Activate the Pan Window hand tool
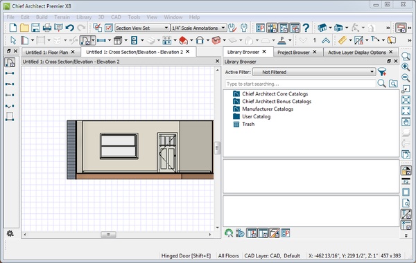Viewport: 416px width, 263px height. [x=406, y=122]
